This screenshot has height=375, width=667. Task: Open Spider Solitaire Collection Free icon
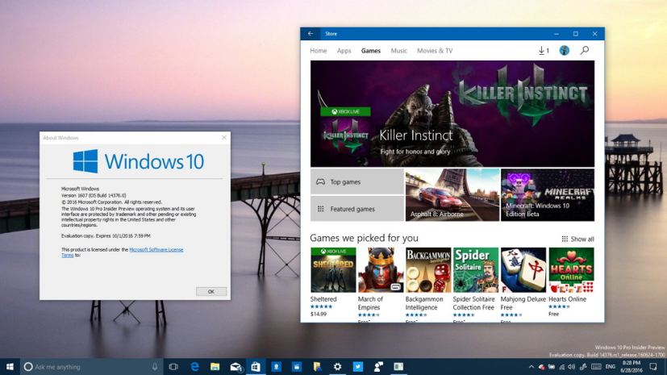tap(476, 270)
